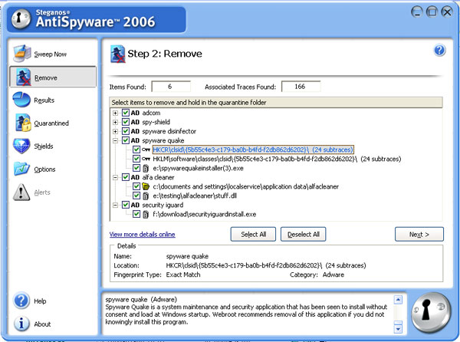
Task: Click the Step 2 Remove header icon
Action: (x=117, y=54)
